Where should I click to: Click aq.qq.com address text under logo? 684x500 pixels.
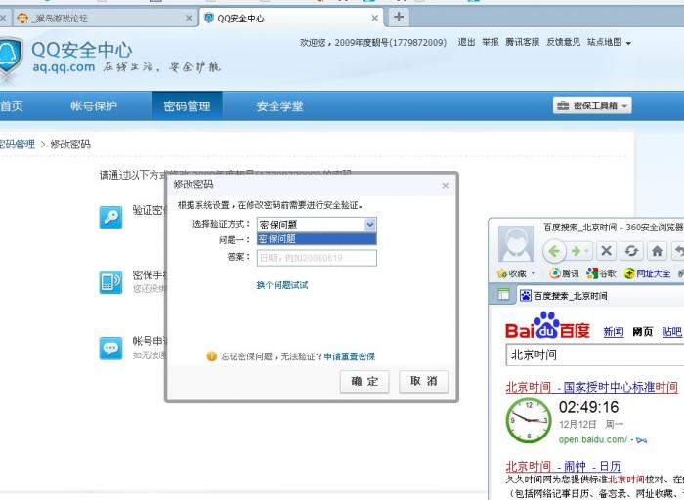64,67
